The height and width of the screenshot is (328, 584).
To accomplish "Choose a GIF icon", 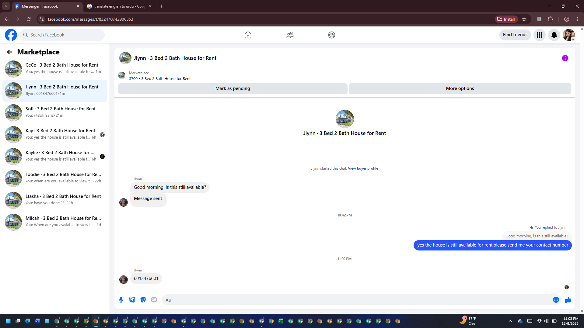I will point(154,300).
